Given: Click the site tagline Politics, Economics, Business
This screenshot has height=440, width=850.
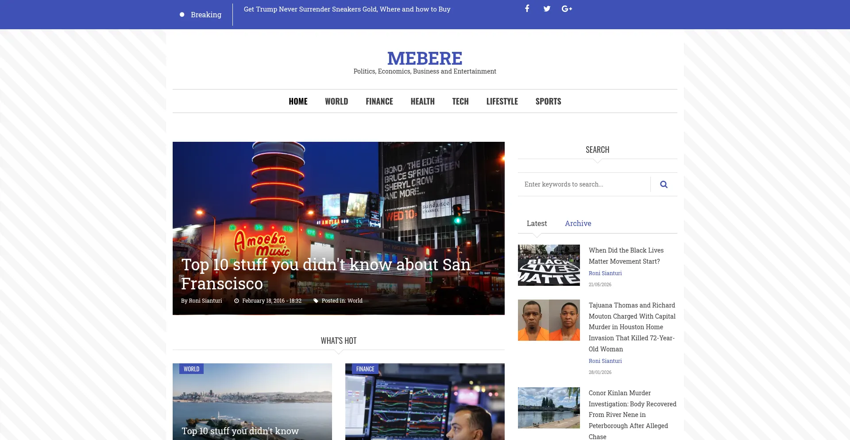Looking at the screenshot, I should tap(425, 71).
